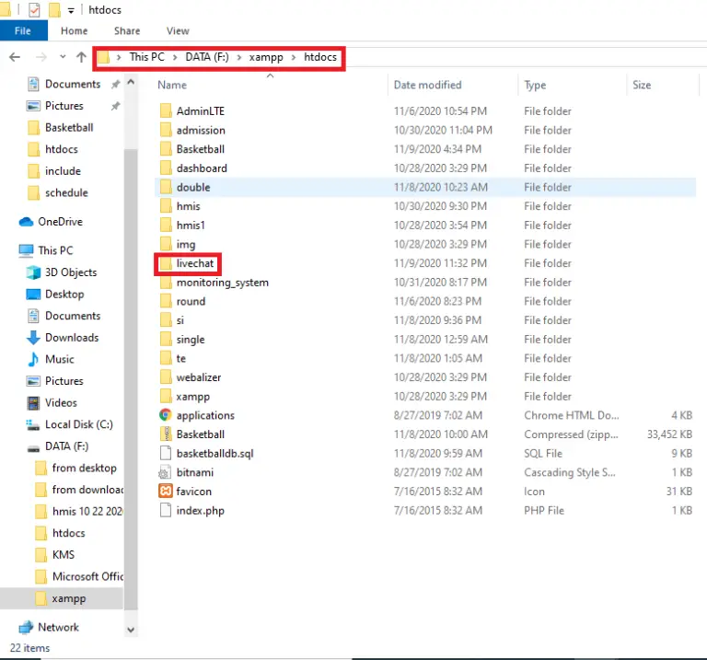Image resolution: width=707 pixels, height=660 pixels.
Task: Click xampp segment in address bar
Action: click(264, 57)
